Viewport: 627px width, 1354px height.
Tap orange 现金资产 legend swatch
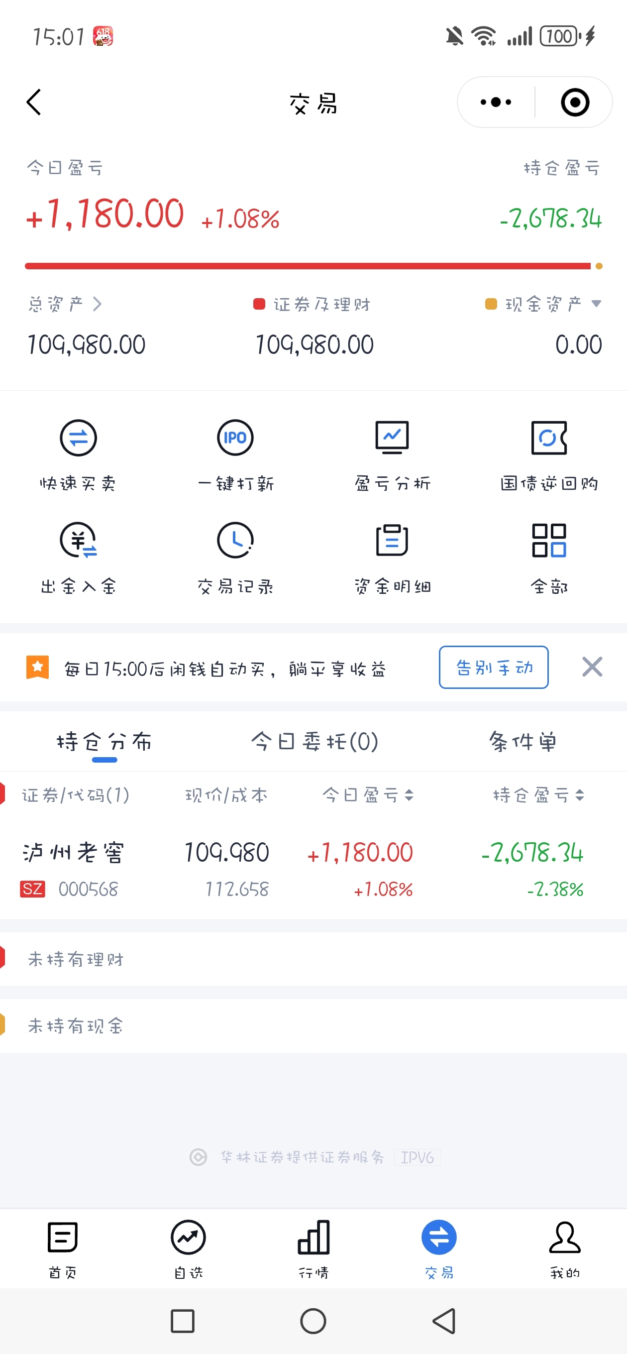[491, 304]
